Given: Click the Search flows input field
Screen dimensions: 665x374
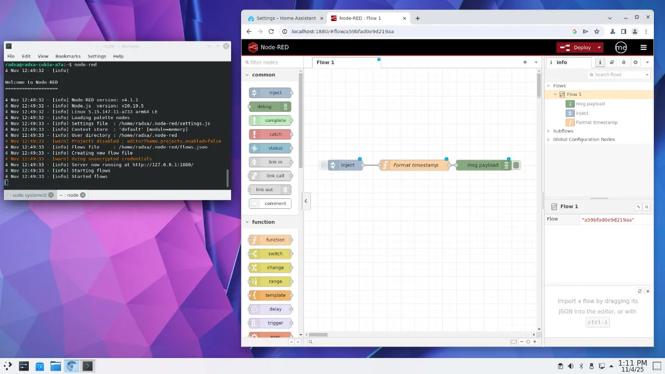Looking at the screenshot, I should coord(618,74).
